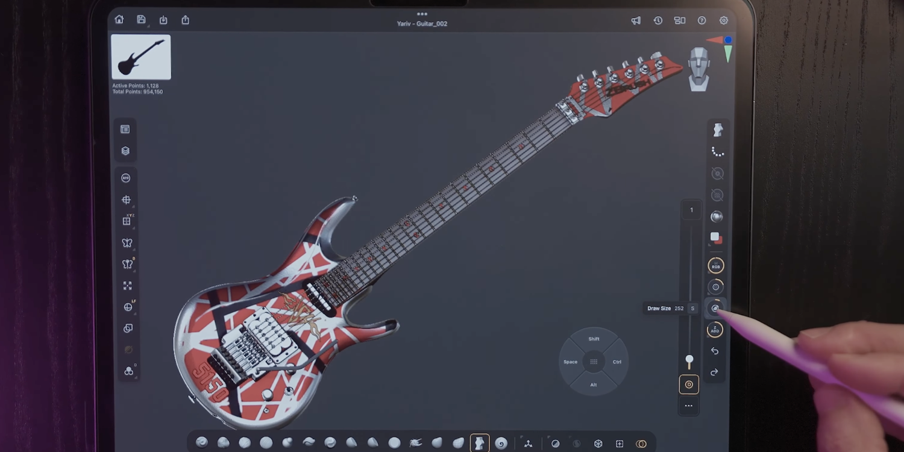Tap the Shift key on the radial pad

pos(594,339)
